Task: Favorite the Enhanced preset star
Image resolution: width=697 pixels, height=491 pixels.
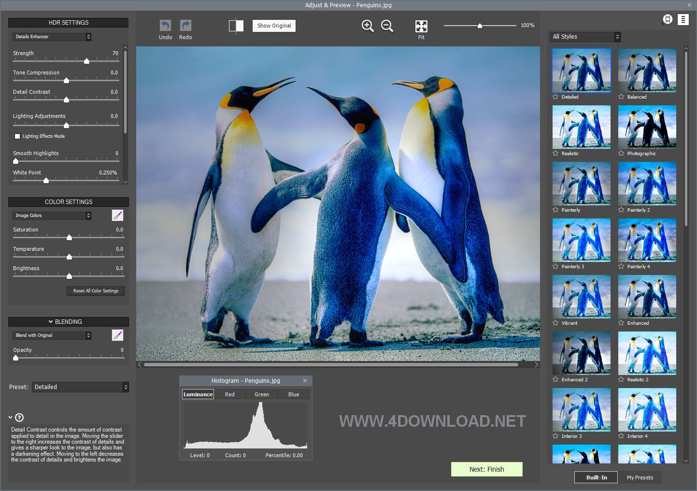Action: coord(622,323)
